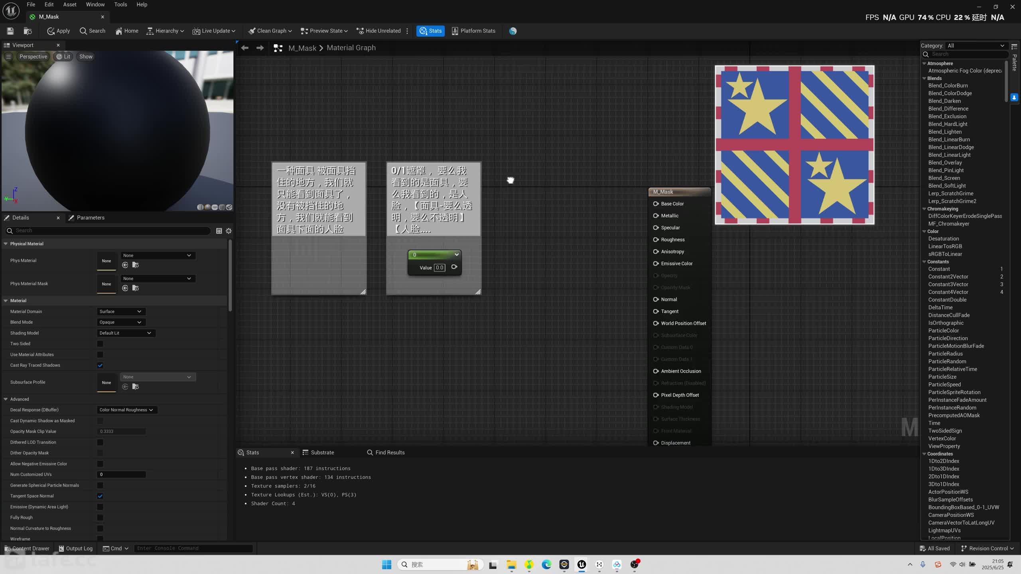This screenshot has height=574, width=1021.
Task: Switch to the Find Results tab
Action: (386, 452)
